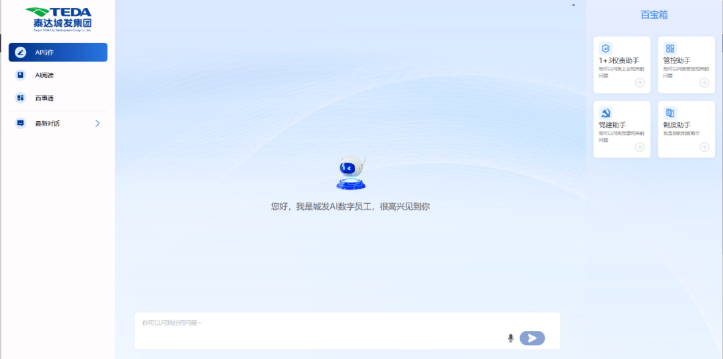Click the 最新对话 chat icon

click(20, 124)
